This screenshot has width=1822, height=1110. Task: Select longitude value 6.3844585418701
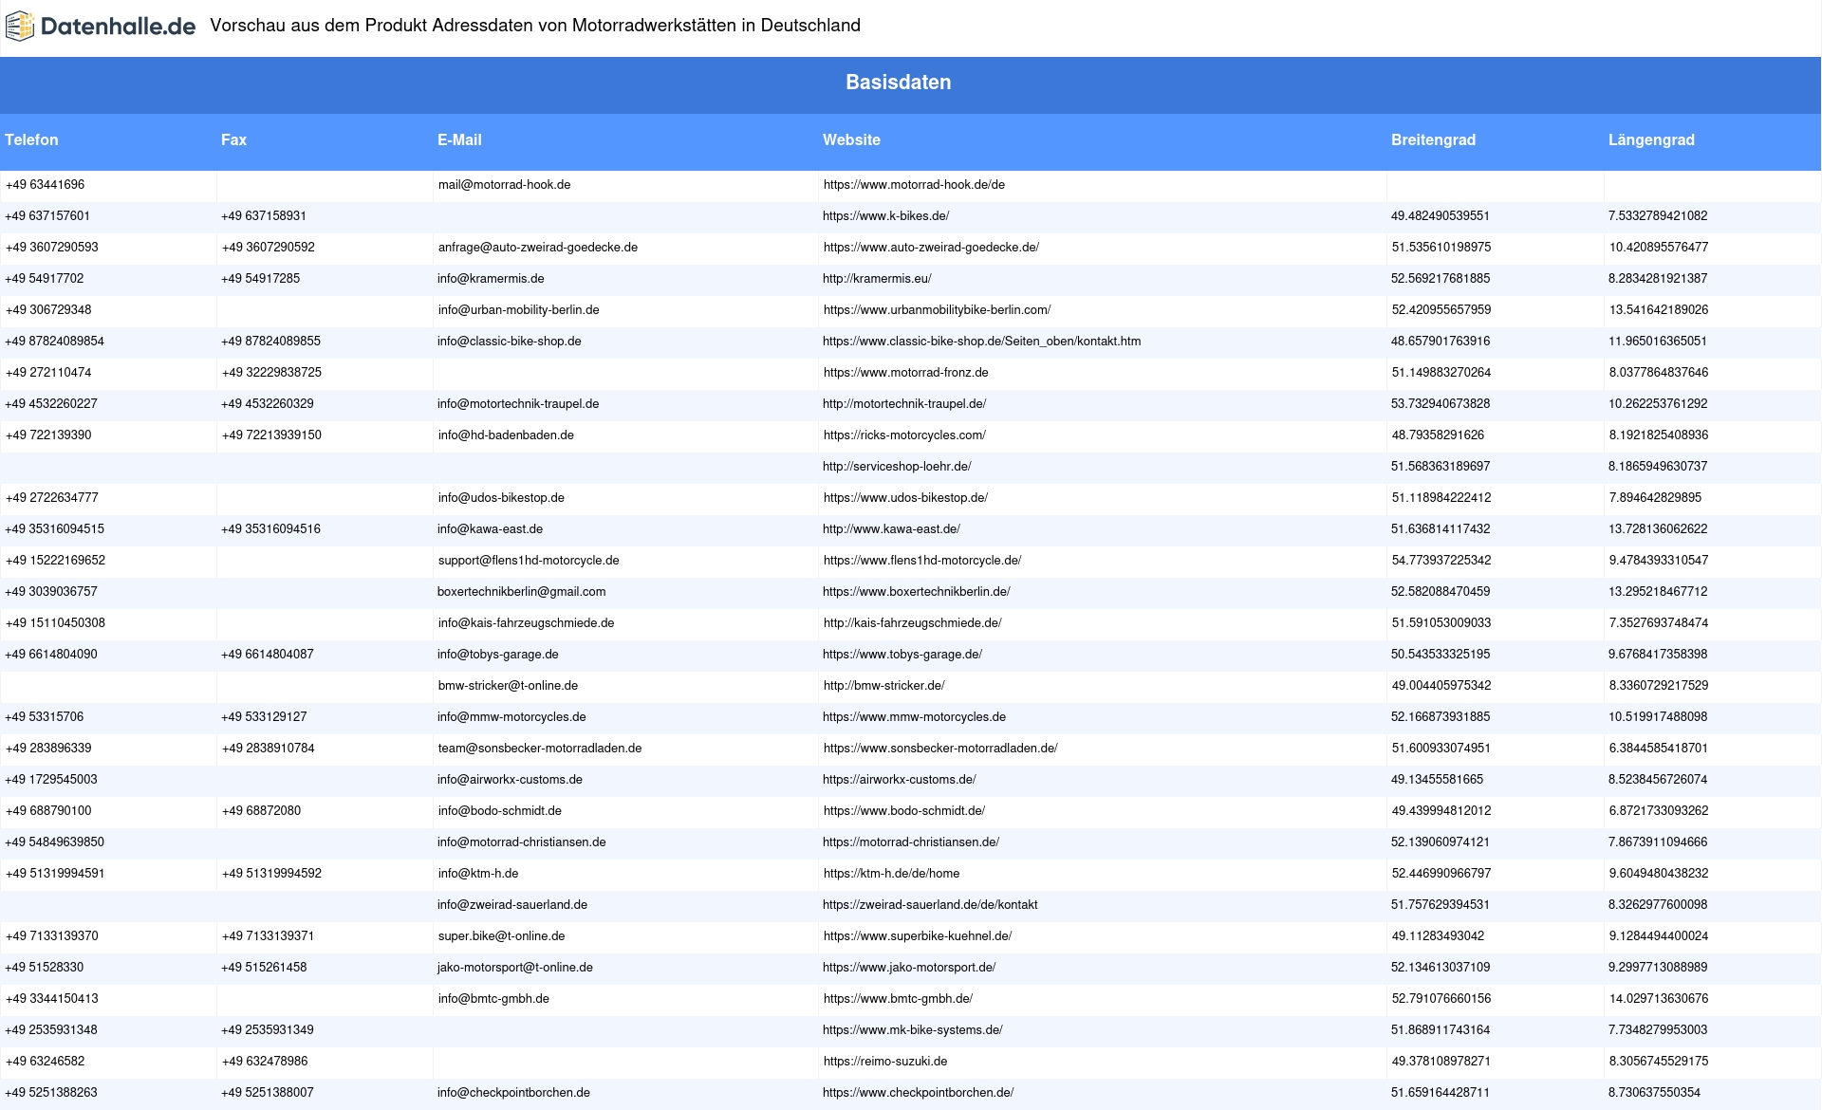coord(1658,749)
